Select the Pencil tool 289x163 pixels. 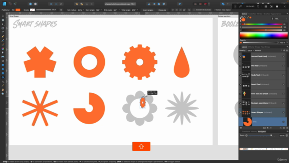pyautogui.click(x=3, y=40)
